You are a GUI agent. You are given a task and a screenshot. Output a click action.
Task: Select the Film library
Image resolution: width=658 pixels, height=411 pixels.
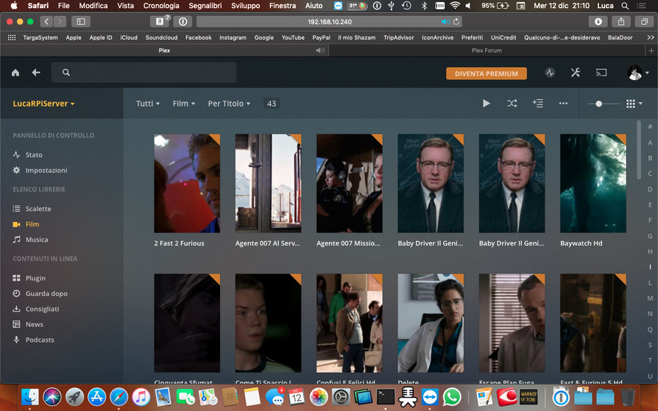(26, 224)
